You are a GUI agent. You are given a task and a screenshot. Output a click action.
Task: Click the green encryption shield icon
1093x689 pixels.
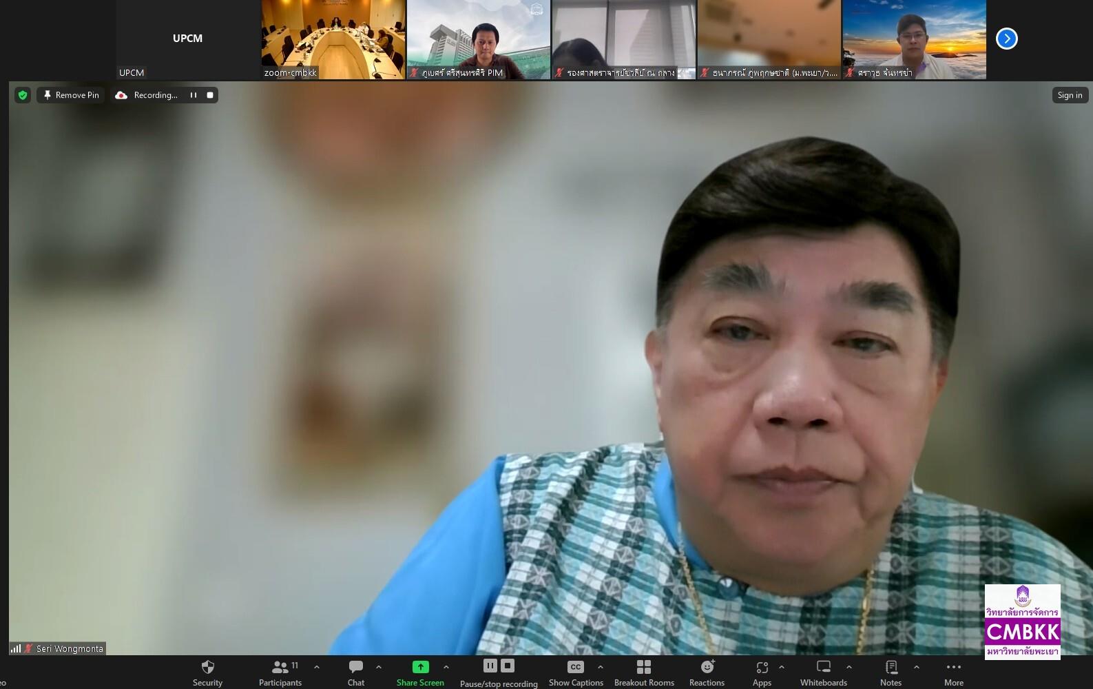point(23,95)
